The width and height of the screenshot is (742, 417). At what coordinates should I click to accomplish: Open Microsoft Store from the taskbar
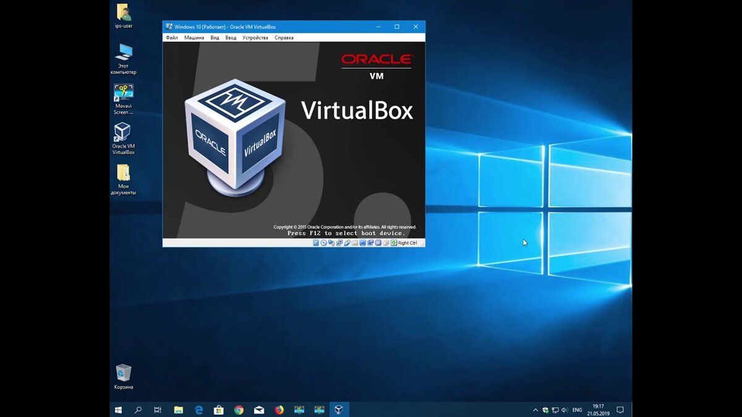[218, 410]
